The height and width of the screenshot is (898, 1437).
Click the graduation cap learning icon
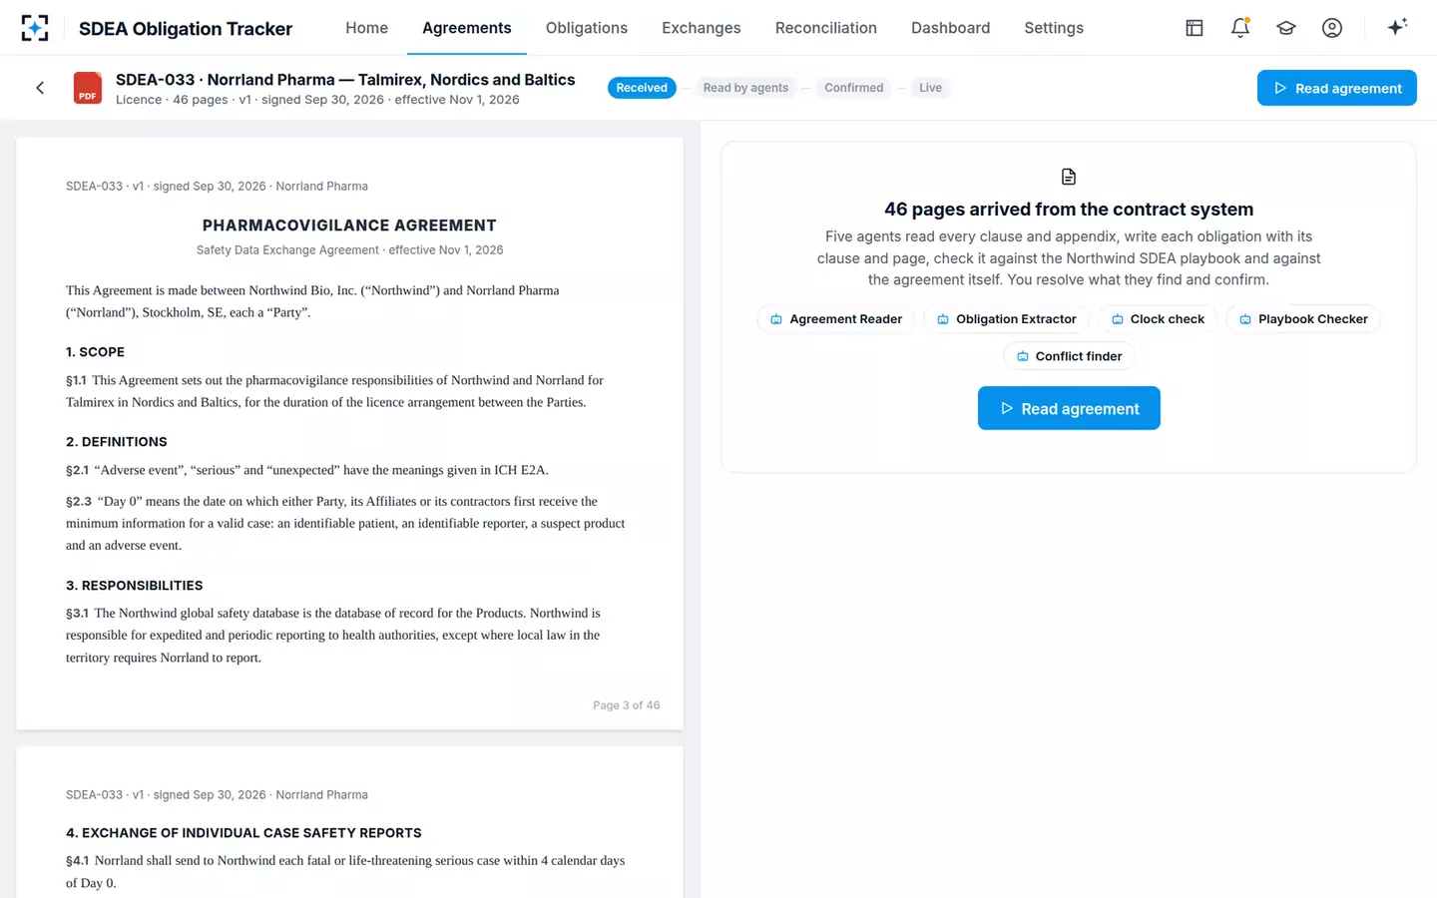(1286, 28)
